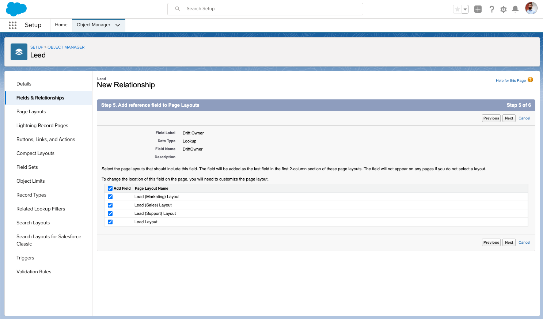Open the Salesforce help question mark icon
The image size is (543, 319).
pyautogui.click(x=492, y=9)
